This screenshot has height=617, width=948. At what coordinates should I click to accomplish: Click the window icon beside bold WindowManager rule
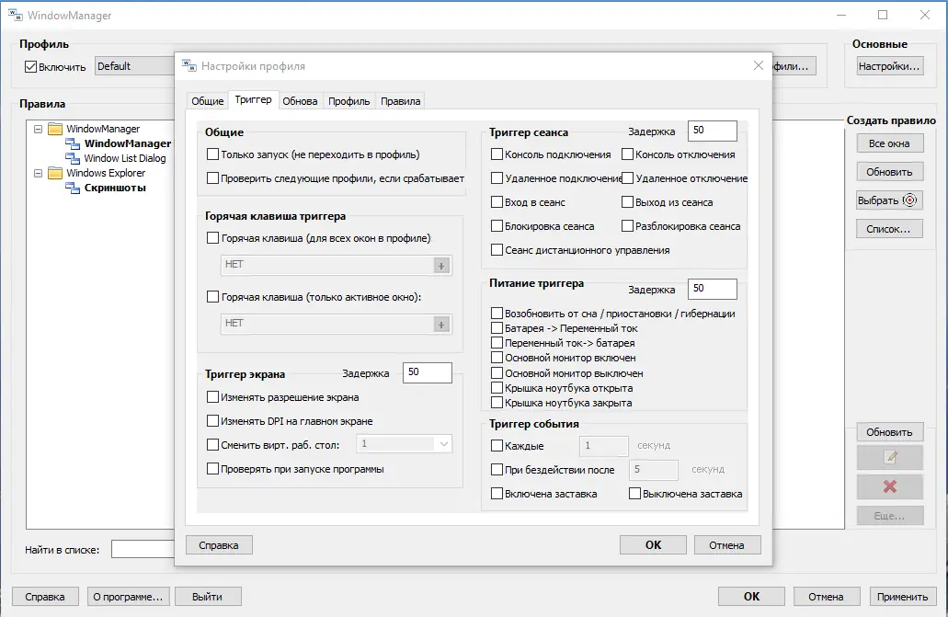(73, 143)
